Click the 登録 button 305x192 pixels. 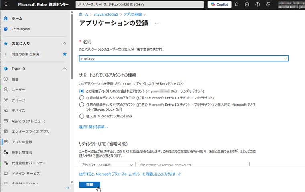pos(89,185)
